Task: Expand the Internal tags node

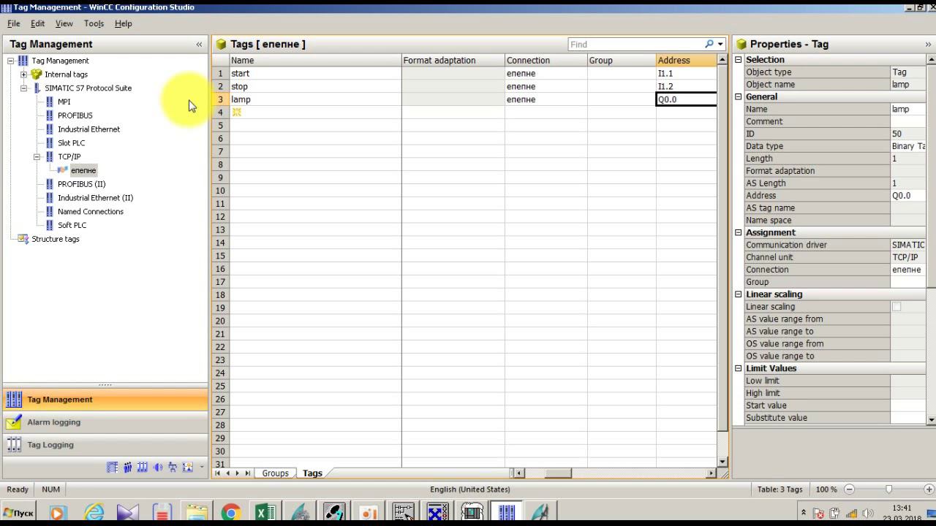Action: [23, 75]
